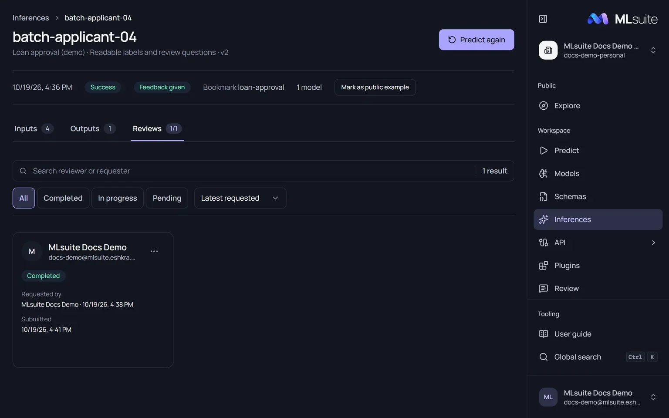Filter reviews by Completed
The width and height of the screenshot is (669, 418).
coord(63,198)
